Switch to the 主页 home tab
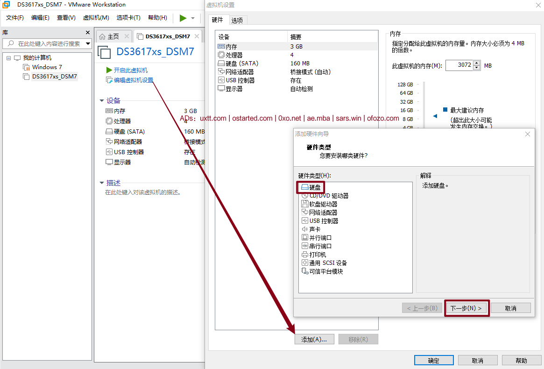544x369 pixels. click(109, 36)
